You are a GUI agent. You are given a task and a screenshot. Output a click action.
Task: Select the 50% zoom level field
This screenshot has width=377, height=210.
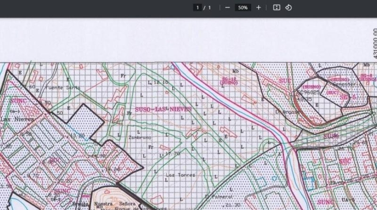pyautogui.click(x=243, y=8)
